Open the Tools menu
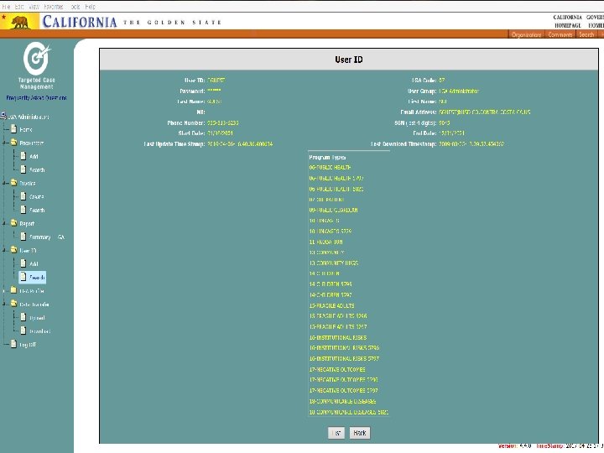Screen dimensions: 604x453 pos(75,7)
